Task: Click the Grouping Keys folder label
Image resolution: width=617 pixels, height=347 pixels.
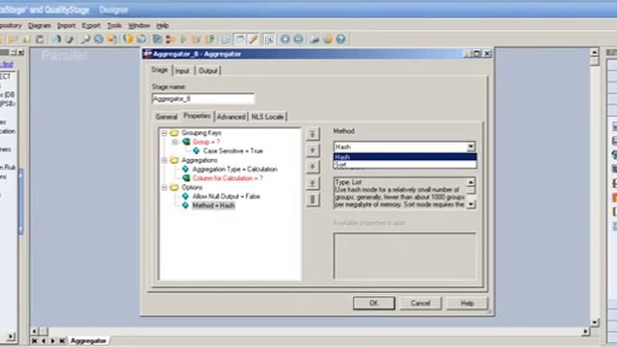Action: coord(201,133)
